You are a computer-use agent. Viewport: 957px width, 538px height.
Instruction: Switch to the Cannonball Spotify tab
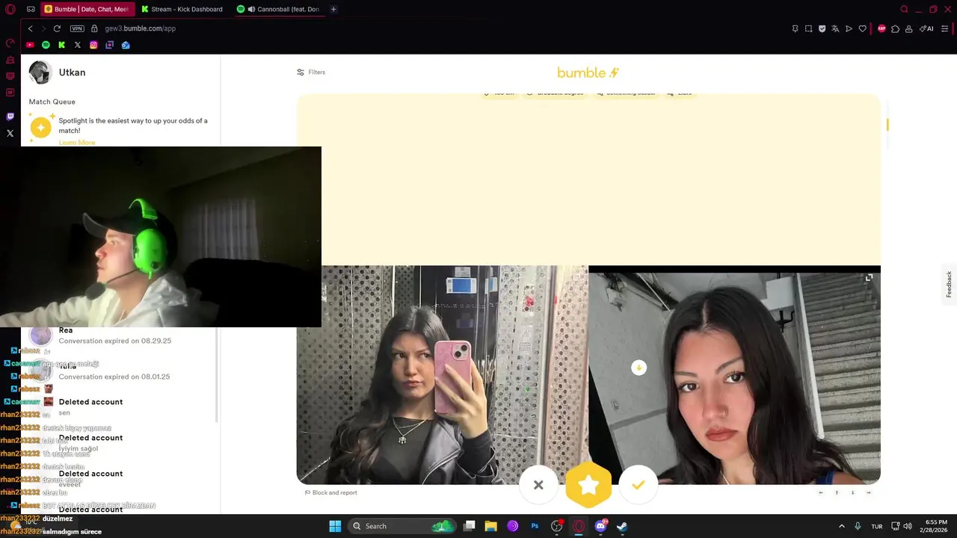[278, 9]
